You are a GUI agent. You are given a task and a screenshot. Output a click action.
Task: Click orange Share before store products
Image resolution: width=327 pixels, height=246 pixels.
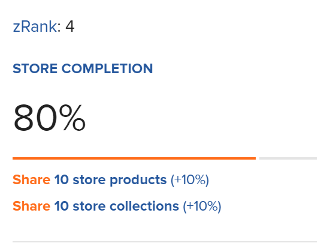[x=32, y=180]
